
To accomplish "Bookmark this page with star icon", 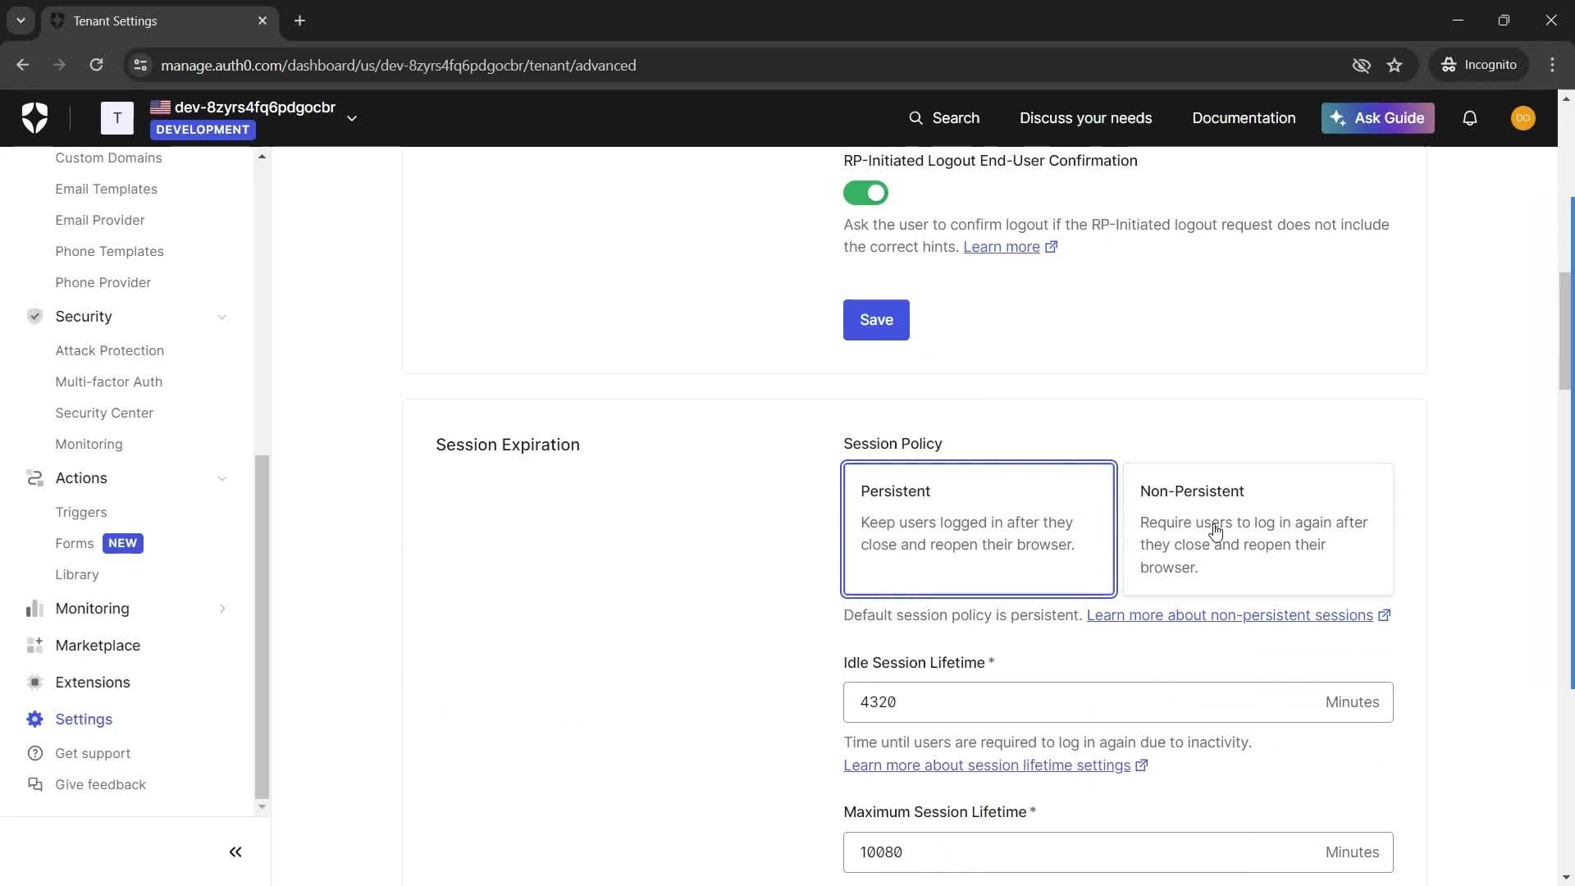I will [1395, 65].
